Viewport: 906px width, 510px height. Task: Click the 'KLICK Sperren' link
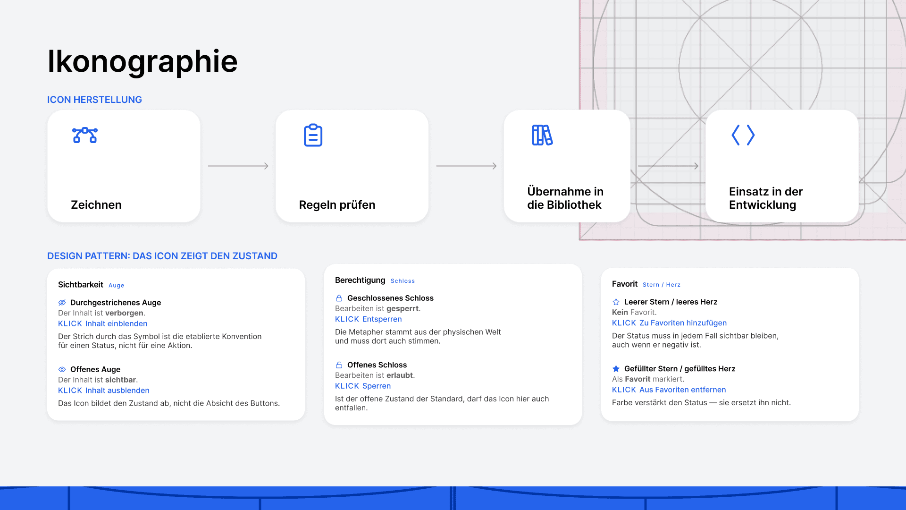pos(363,386)
